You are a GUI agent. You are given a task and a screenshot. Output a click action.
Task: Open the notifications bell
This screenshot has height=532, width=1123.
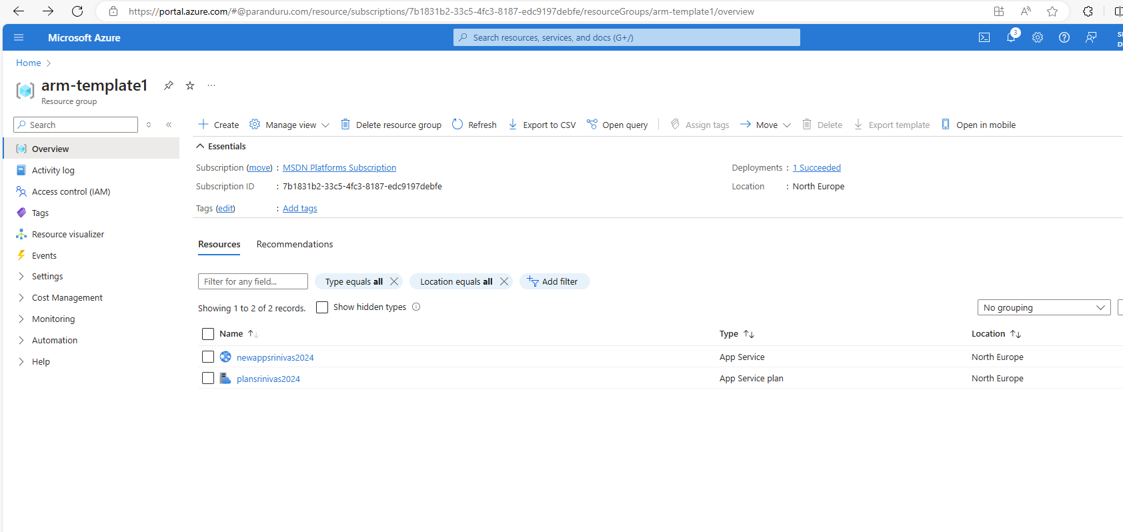point(1011,37)
